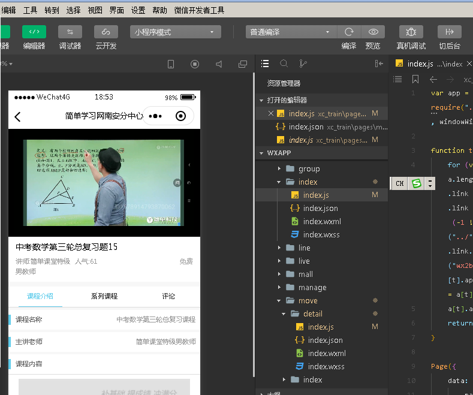The image size is (473, 395).
Task: Open the 编辑 menu
Action: point(8,10)
